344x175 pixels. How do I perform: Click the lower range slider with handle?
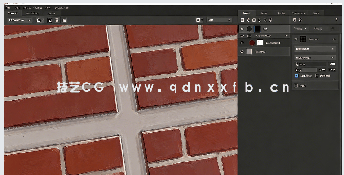306,70
